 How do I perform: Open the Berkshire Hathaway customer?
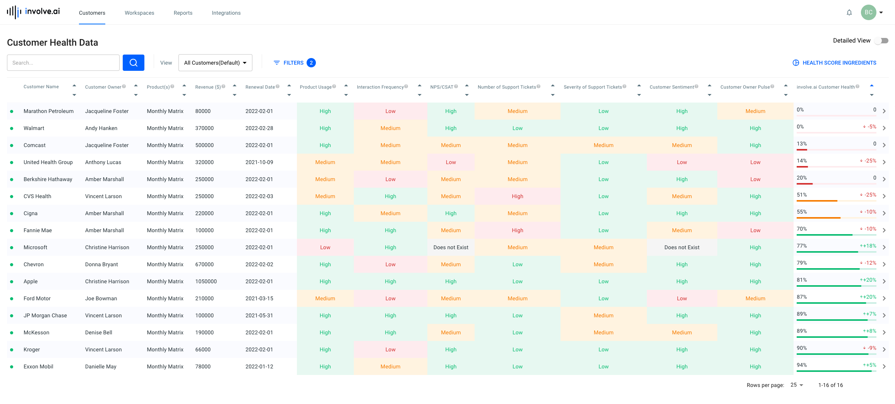point(48,179)
